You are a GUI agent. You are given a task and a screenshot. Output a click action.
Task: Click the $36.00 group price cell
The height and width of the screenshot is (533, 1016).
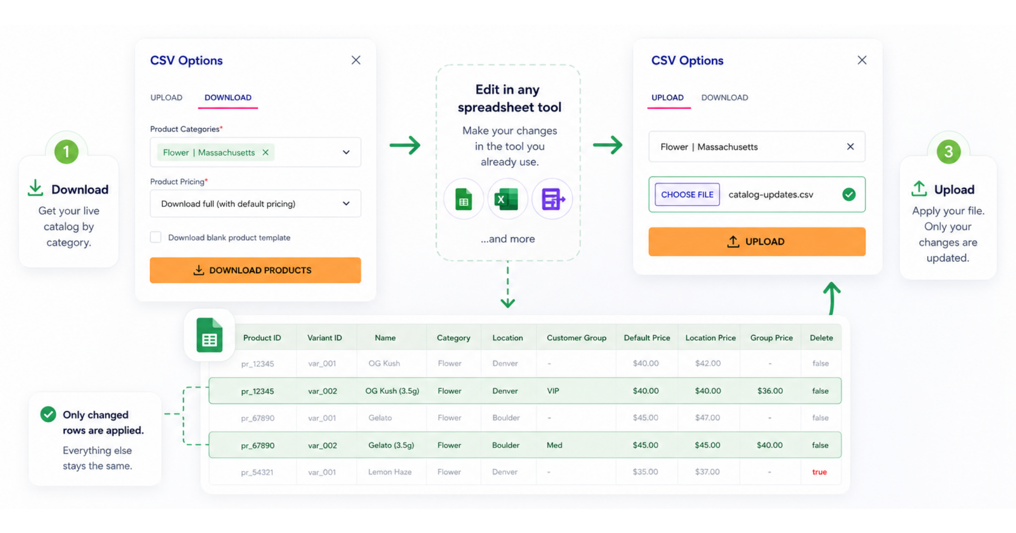[x=770, y=391]
